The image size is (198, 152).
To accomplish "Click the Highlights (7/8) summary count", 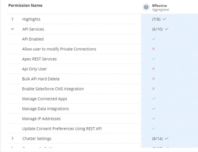I will click(x=157, y=19).
